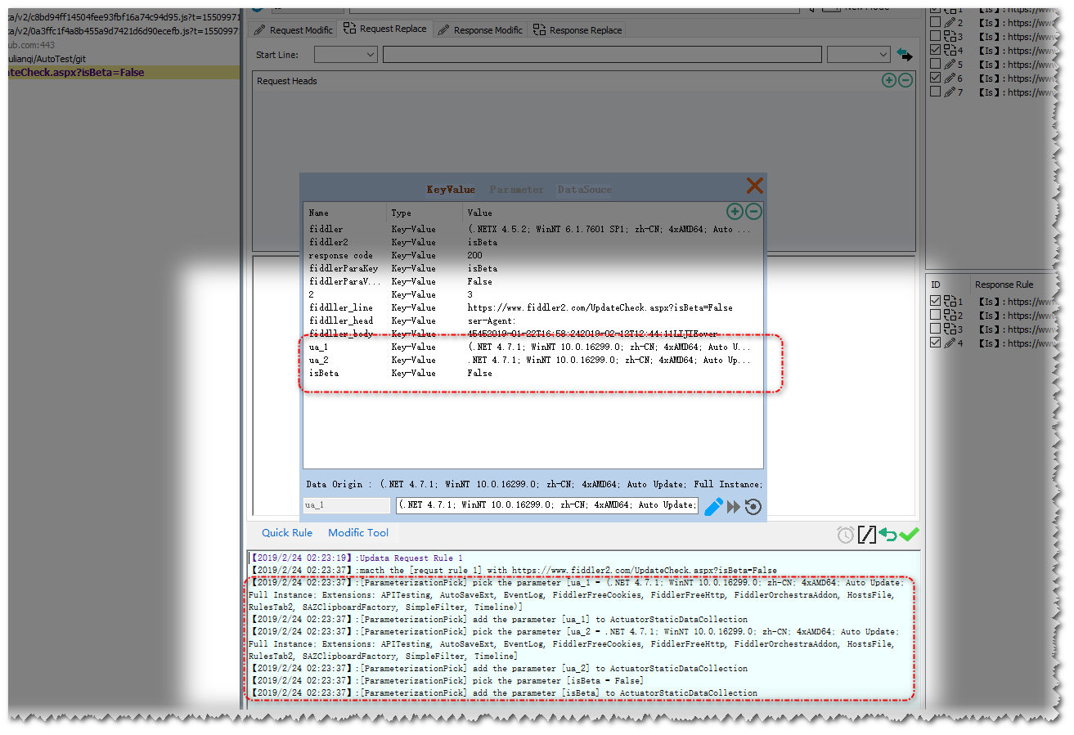Click the double-arrow next value icon
The height and width of the screenshot is (735, 1074).
pos(734,507)
